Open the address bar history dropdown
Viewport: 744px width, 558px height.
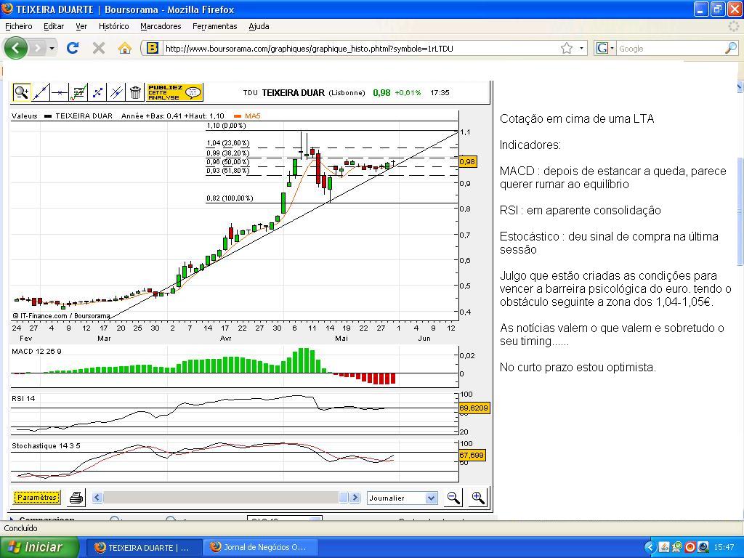click(x=581, y=49)
